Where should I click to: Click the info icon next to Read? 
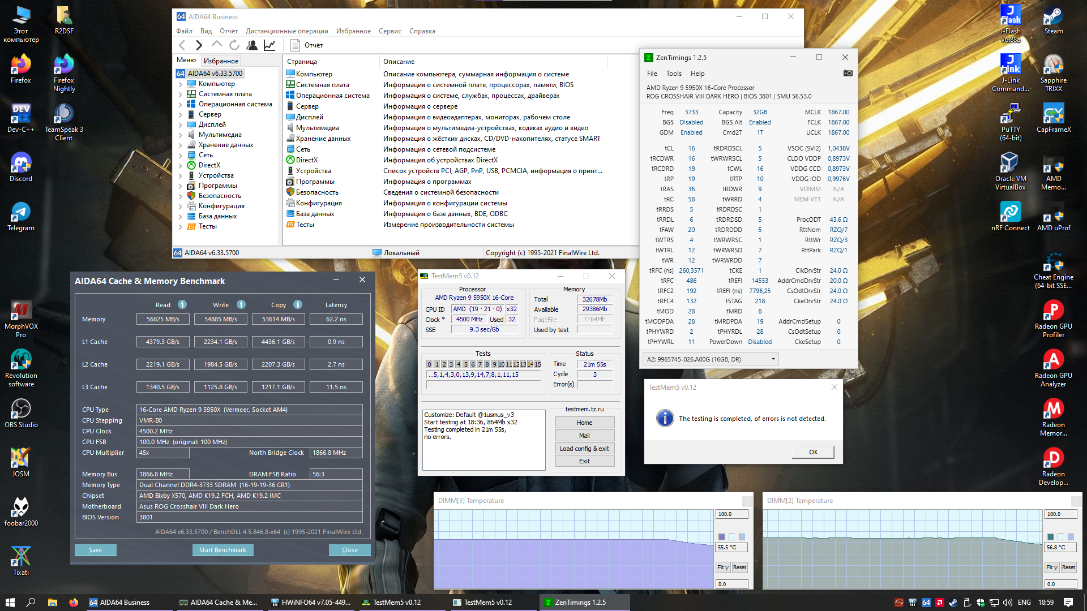[x=182, y=304]
